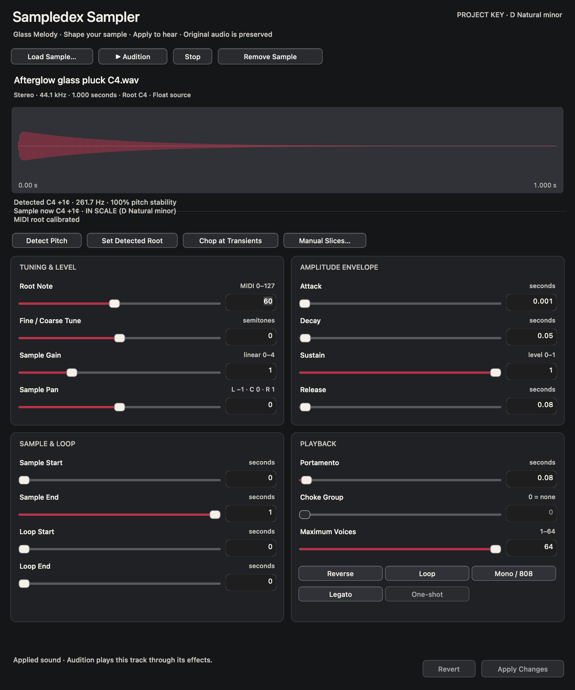
Task: Click the 'PROJECT KEY · D Natural minor' text
Action: [x=509, y=15]
